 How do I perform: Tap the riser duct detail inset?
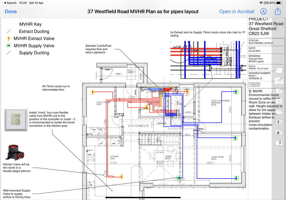(x=208, y=60)
